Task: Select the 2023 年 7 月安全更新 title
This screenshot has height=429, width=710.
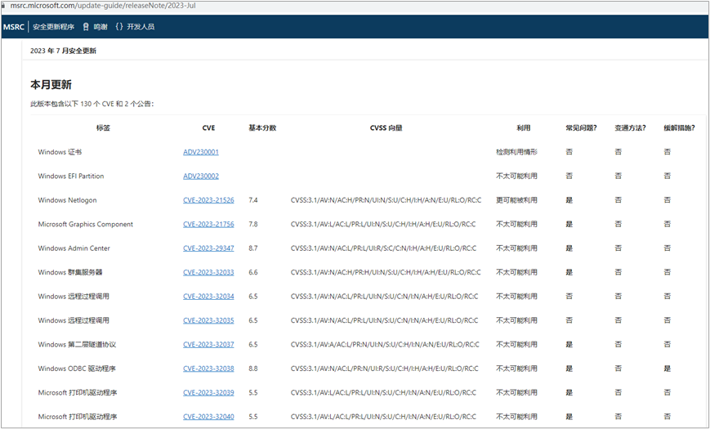Action: pos(63,51)
